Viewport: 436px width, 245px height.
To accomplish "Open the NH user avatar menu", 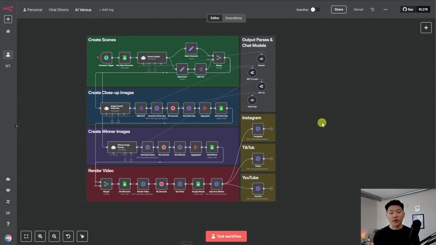I will [8, 238].
